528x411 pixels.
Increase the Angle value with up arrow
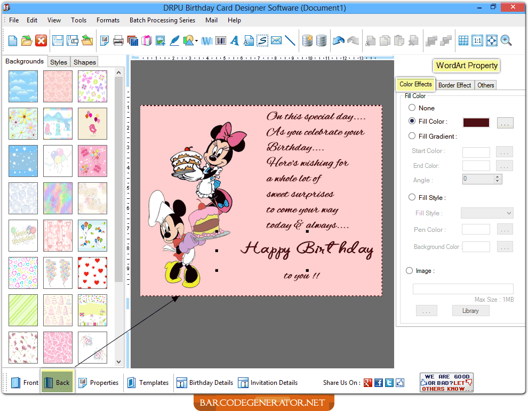tap(498, 176)
